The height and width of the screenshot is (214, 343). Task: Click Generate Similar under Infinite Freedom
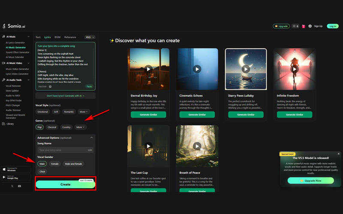tap(295, 115)
